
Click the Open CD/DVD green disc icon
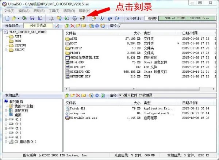click(24, 18)
